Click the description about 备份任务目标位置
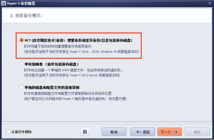The width and height of the screenshot is (214, 140). coord(68,94)
